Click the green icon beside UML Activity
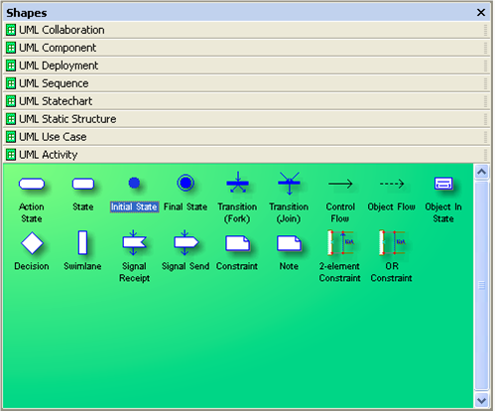 [x=11, y=155]
